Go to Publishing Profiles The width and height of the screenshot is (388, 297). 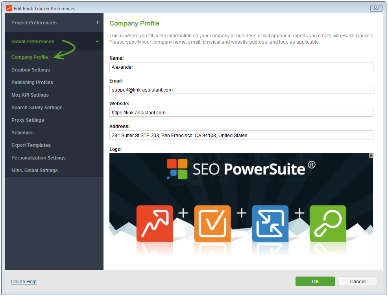[x=32, y=82]
